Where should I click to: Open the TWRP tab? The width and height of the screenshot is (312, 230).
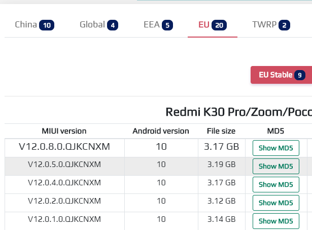[271, 25]
